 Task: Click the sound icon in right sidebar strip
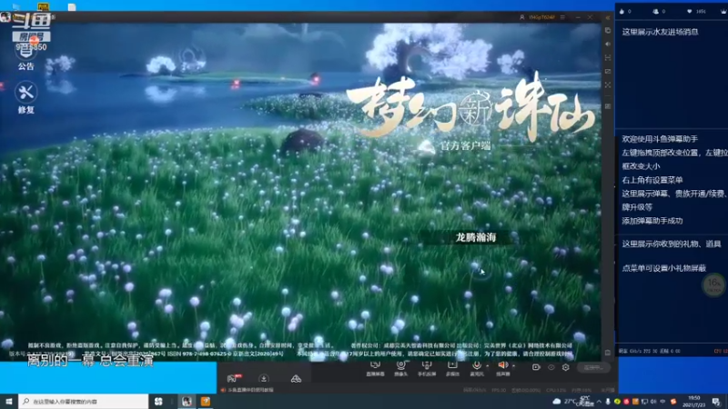point(608,44)
